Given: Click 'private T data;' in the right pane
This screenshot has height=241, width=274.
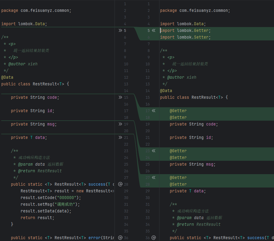Looking at the screenshot, I should [x=188, y=191].
